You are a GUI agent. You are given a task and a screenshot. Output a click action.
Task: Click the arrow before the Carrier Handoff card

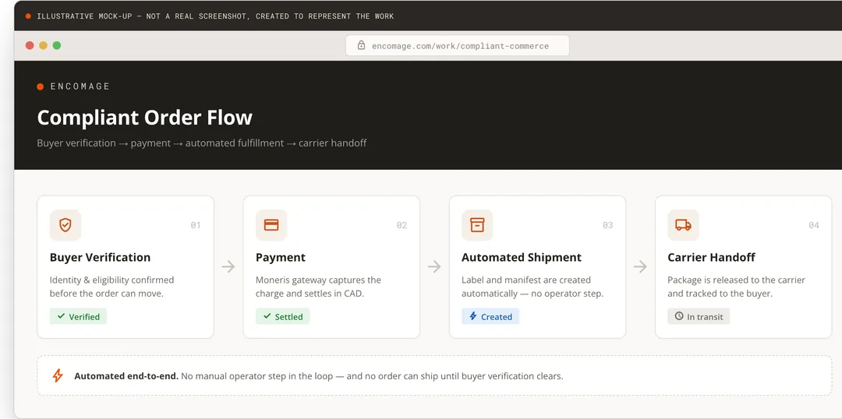[640, 266]
